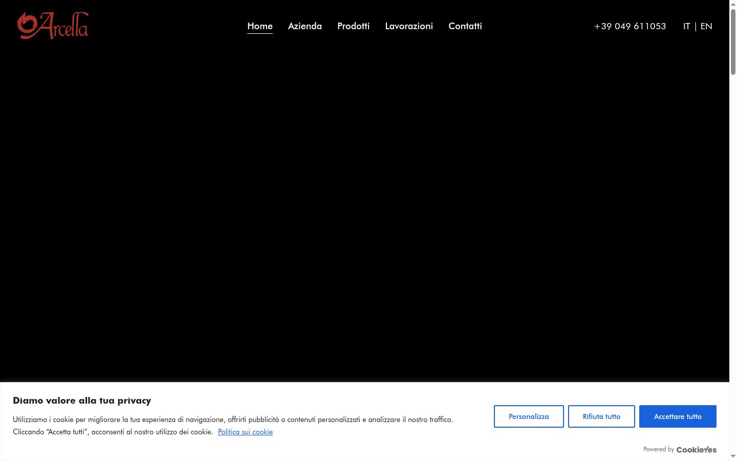Screen dimensions: 737x461
Task: Click Rifiuta tutto to reject cookies
Action: [x=601, y=416]
